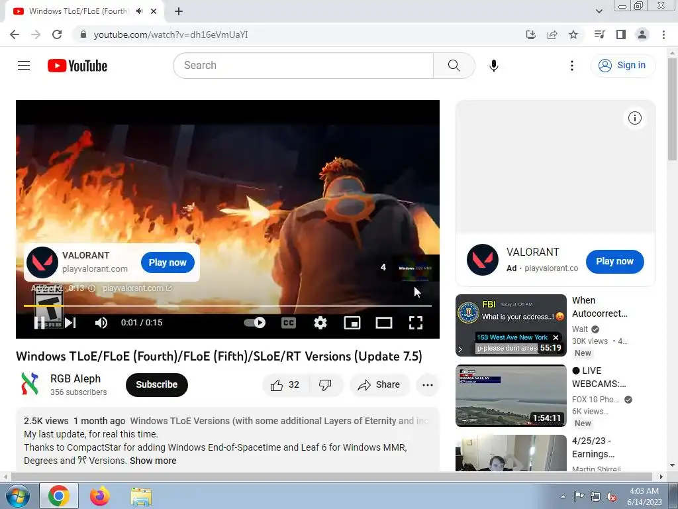Go forward in the browser

coord(36,34)
